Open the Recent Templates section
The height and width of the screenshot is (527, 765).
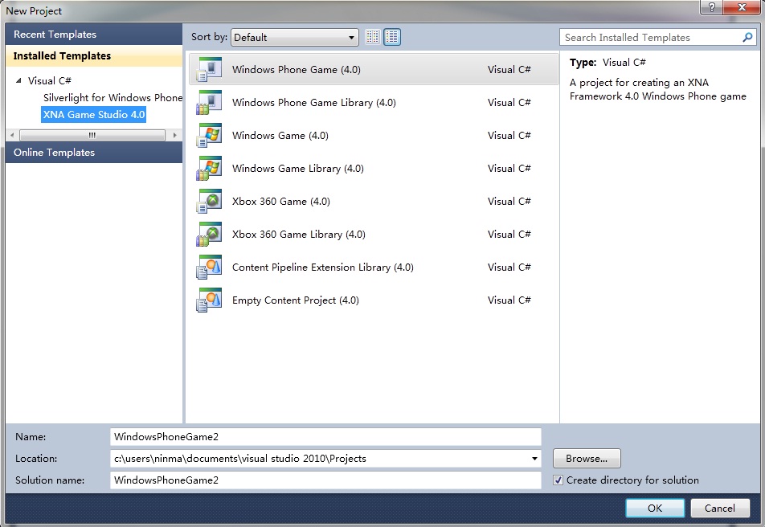(x=55, y=35)
